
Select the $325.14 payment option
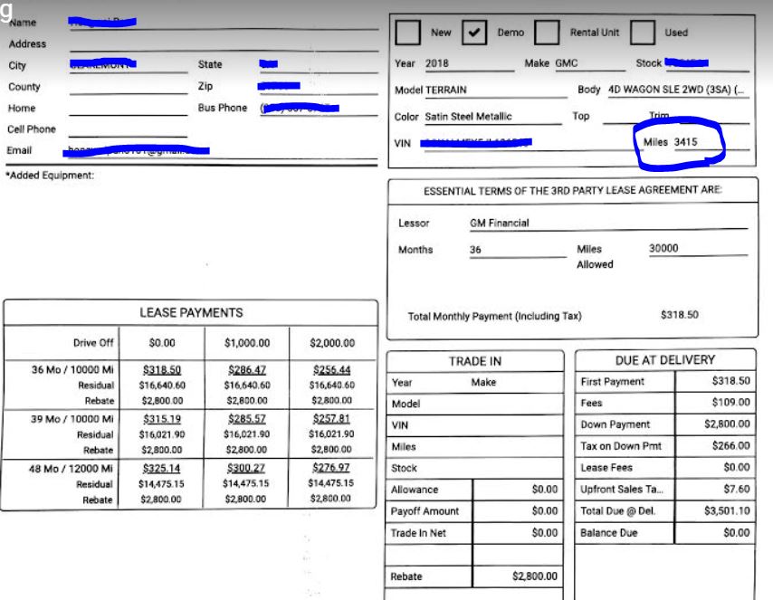161,469
